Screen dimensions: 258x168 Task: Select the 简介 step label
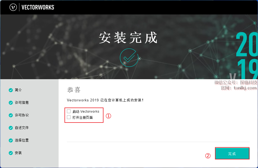point(18,90)
